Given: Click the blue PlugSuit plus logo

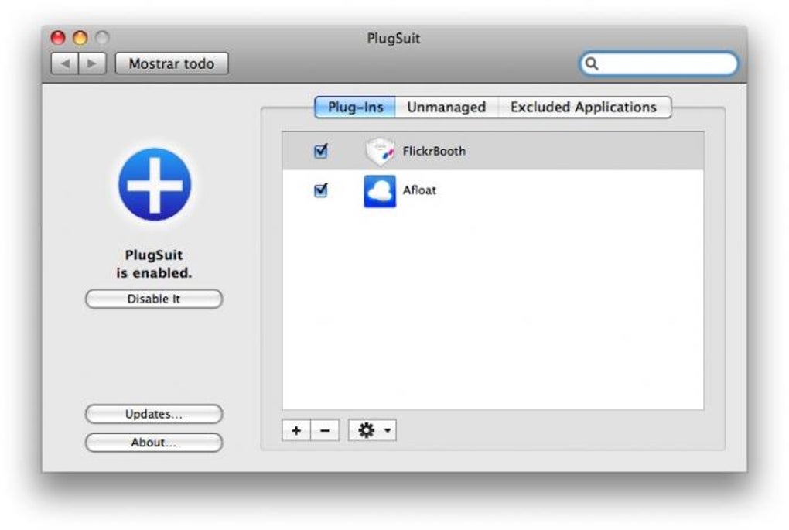Looking at the screenshot, I should [x=155, y=184].
